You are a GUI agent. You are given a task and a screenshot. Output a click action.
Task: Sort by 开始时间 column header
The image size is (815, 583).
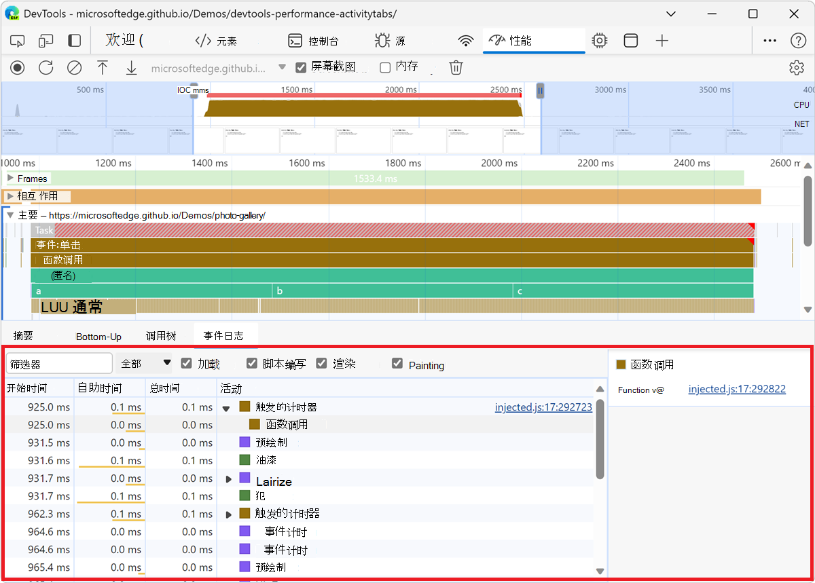coord(39,388)
